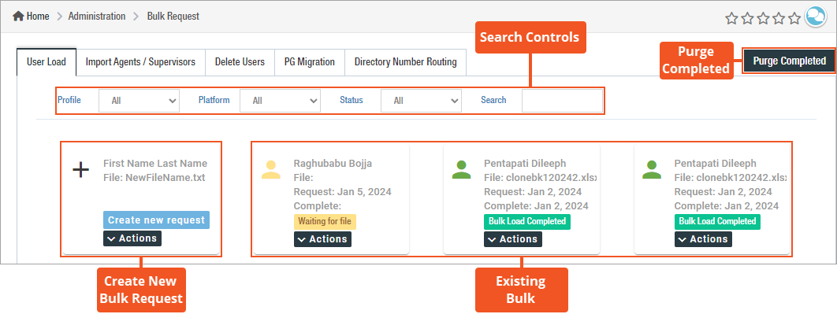The width and height of the screenshot is (837, 314).
Task: Open the Status dropdown filter
Action: (421, 100)
